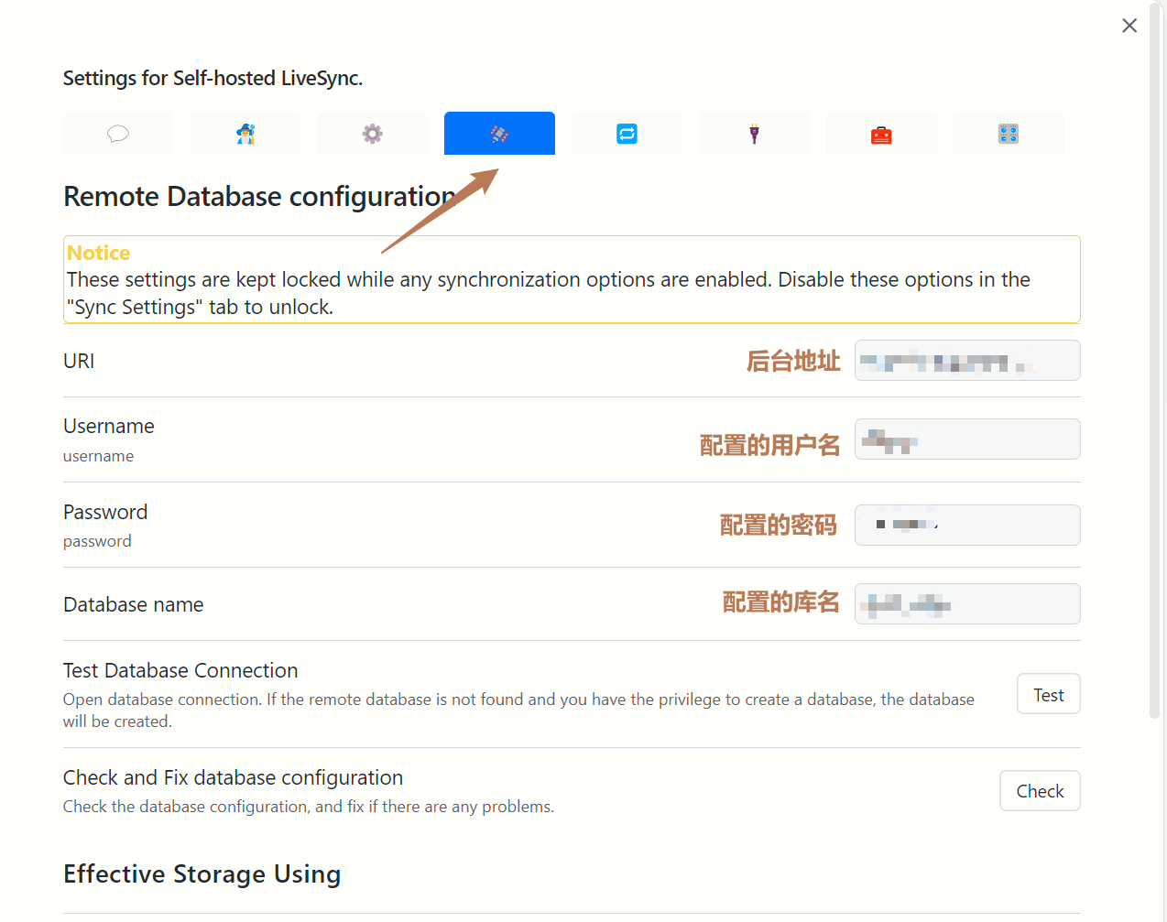1167x922 pixels.
Task: Test the database connection
Action: (x=1049, y=694)
